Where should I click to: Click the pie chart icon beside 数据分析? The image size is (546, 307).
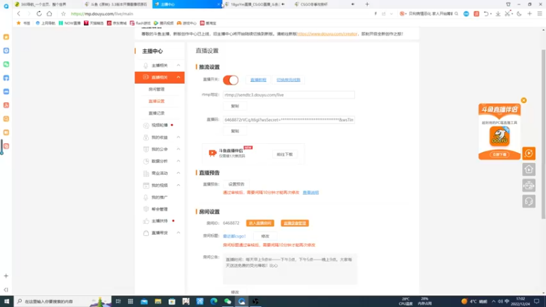coord(146,161)
